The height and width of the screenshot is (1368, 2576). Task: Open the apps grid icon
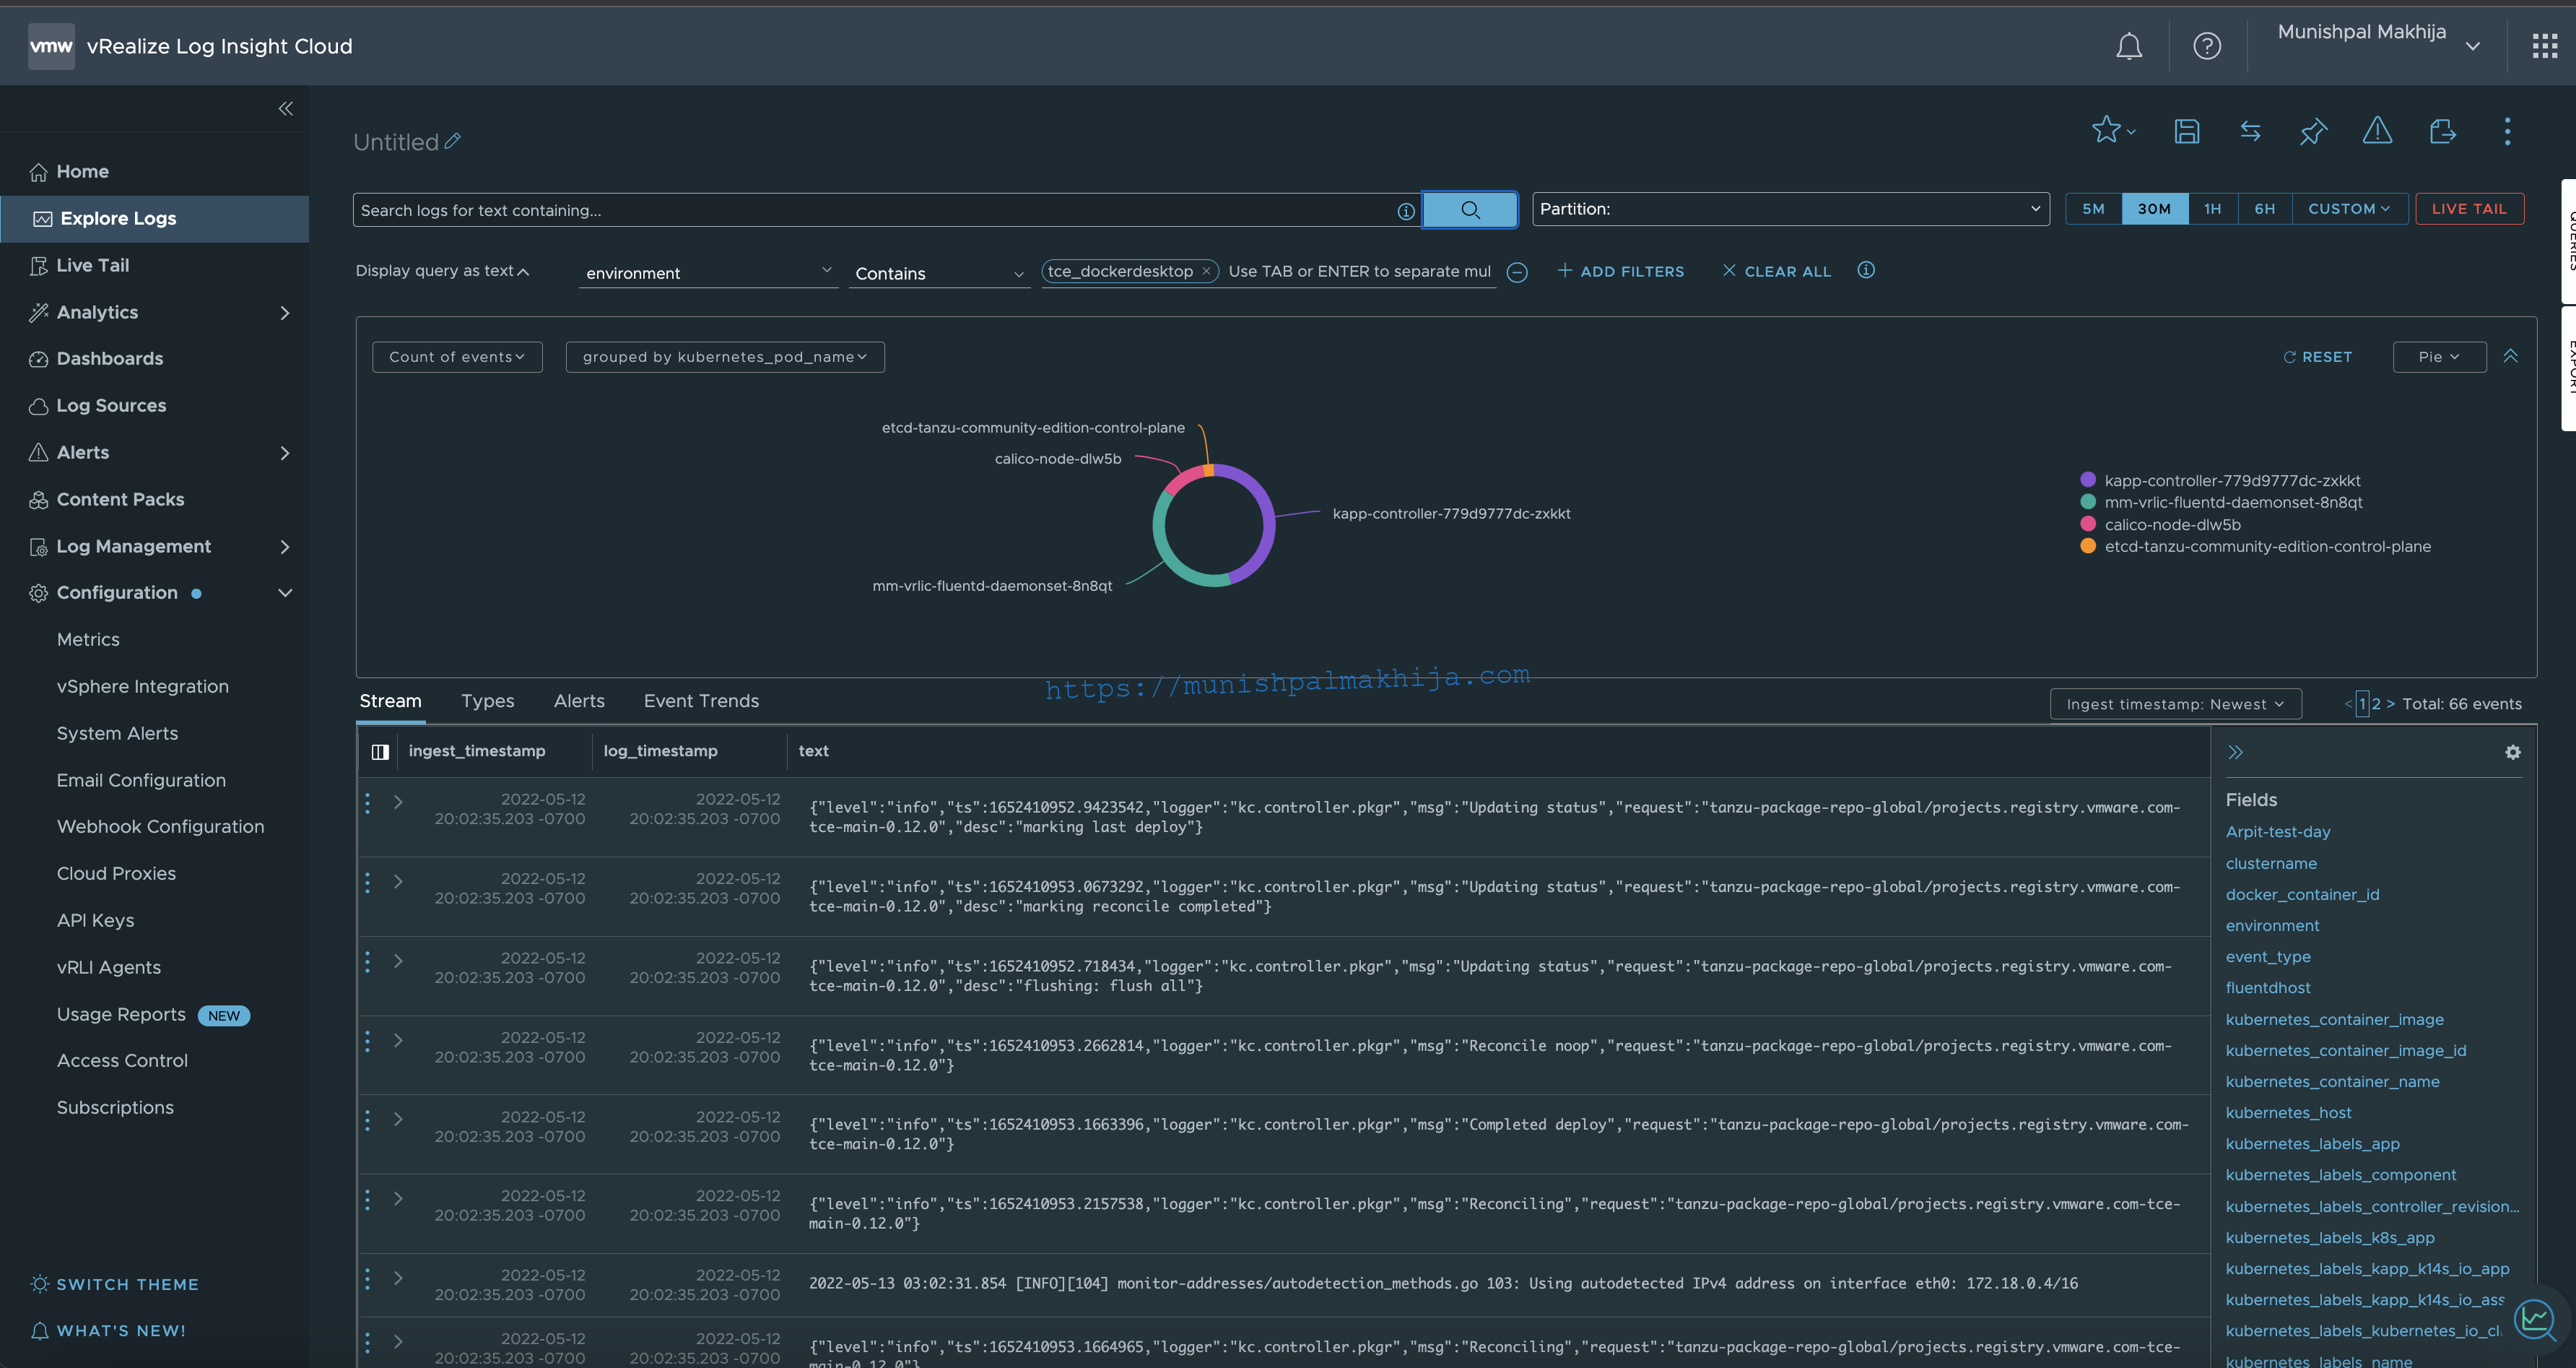pyautogui.click(x=2544, y=46)
